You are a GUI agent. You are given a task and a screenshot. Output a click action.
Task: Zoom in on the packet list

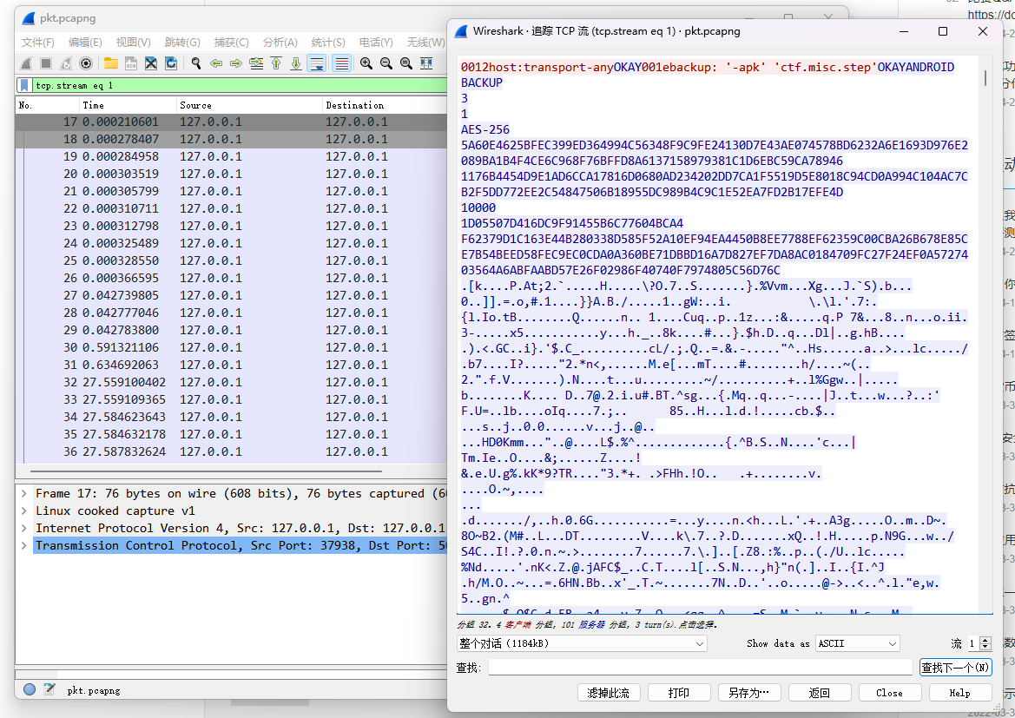pyautogui.click(x=366, y=63)
